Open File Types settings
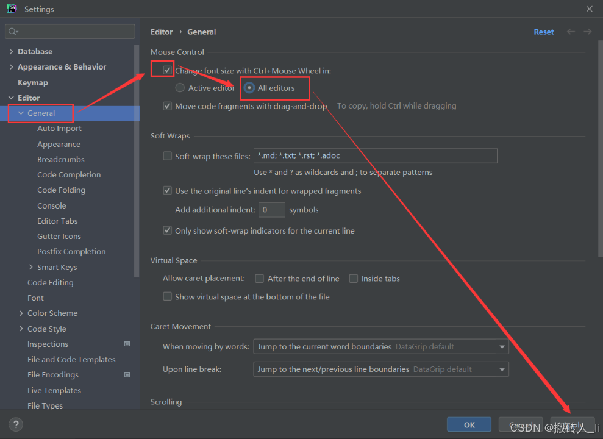The width and height of the screenshot is (603, 439). coord(45,405)
